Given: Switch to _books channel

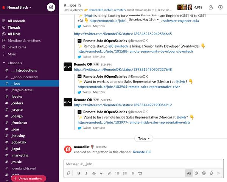Looking at the screenshot, I should pos(30,96).
